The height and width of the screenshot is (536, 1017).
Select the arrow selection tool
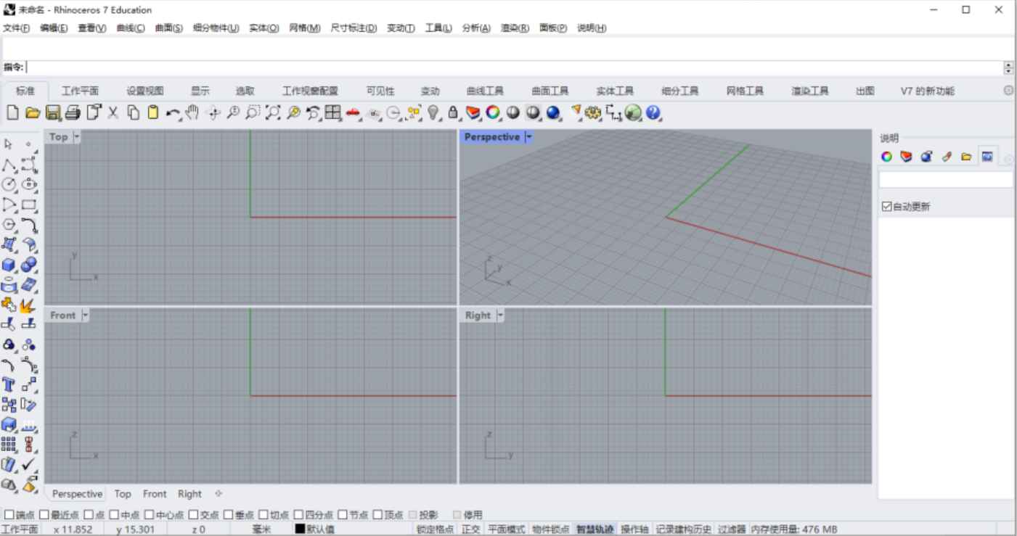pos(9,144)
